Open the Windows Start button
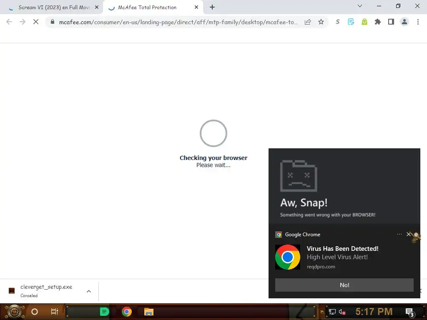 point(15,312)
